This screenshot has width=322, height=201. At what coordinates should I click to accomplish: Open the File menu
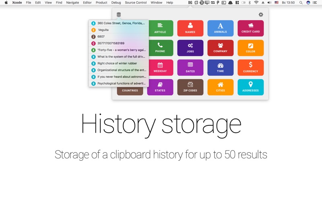pos(29,3)
